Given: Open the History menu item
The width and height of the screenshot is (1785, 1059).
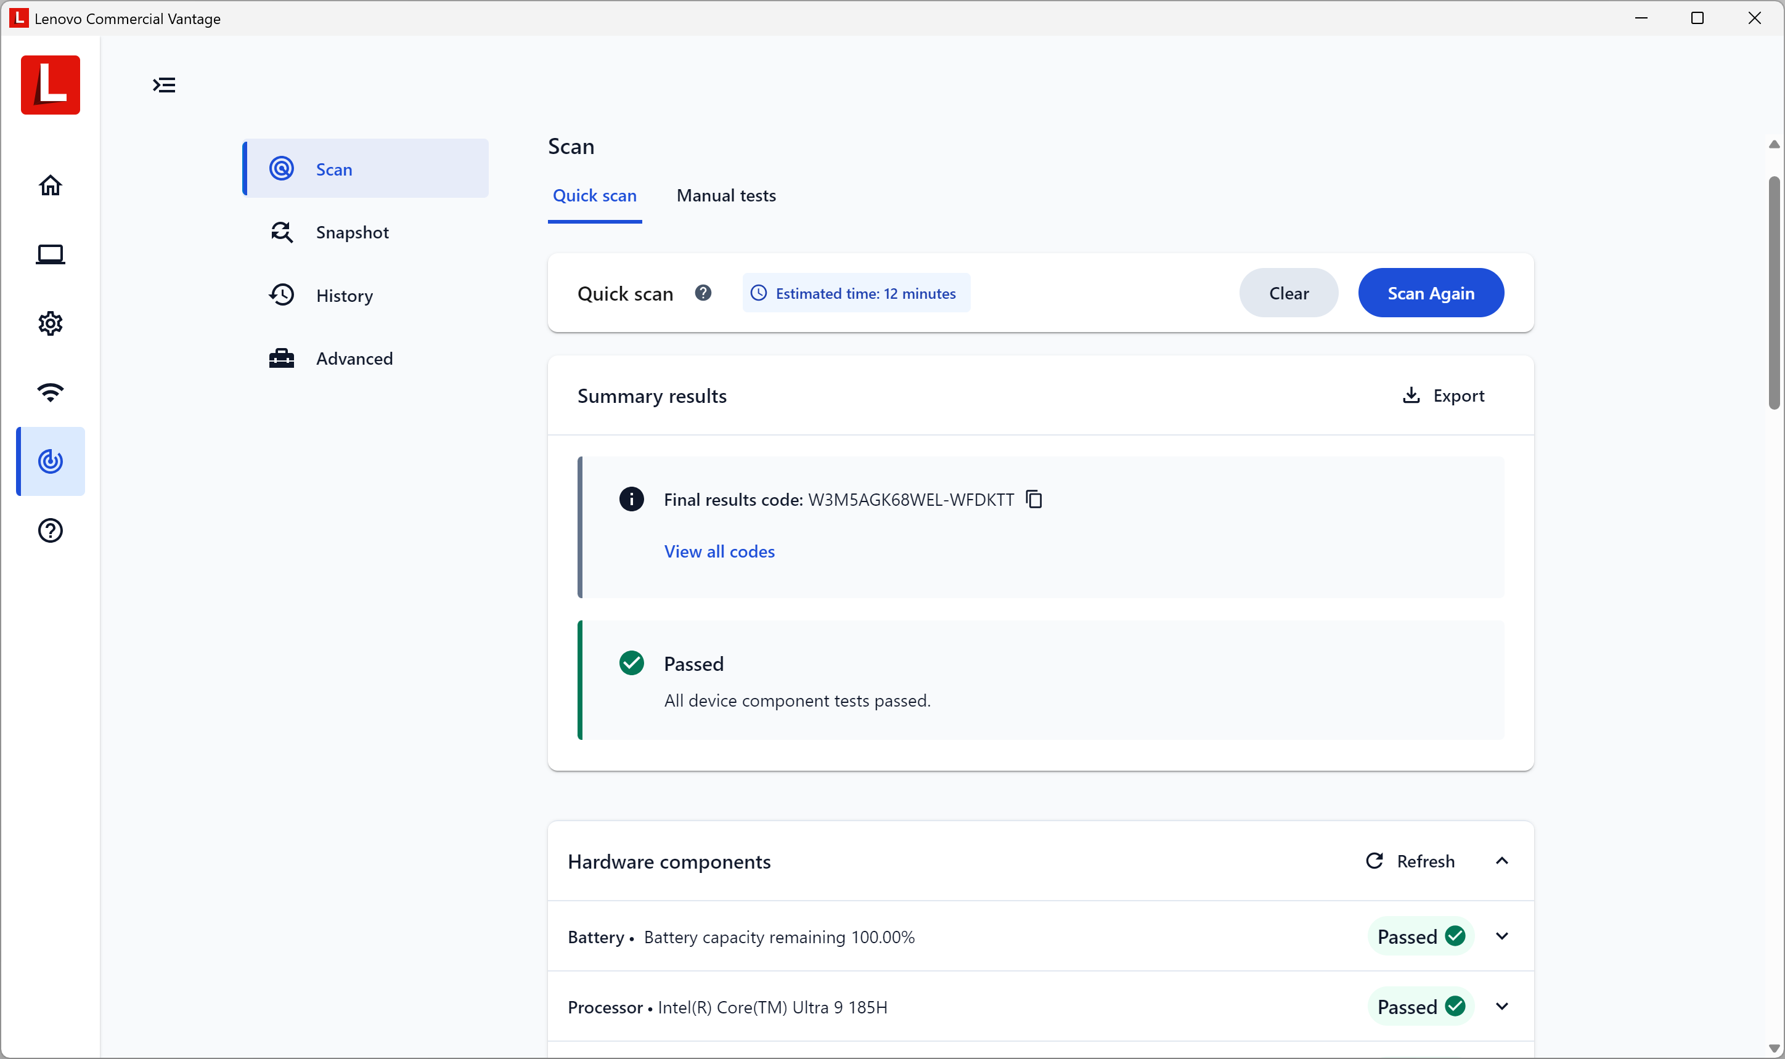Looking at the screenshot, I should [x=344, y=296].
